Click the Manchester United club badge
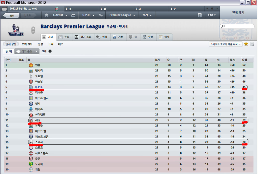This screenshot has width=258, height=174. click(x=31, y=65)
